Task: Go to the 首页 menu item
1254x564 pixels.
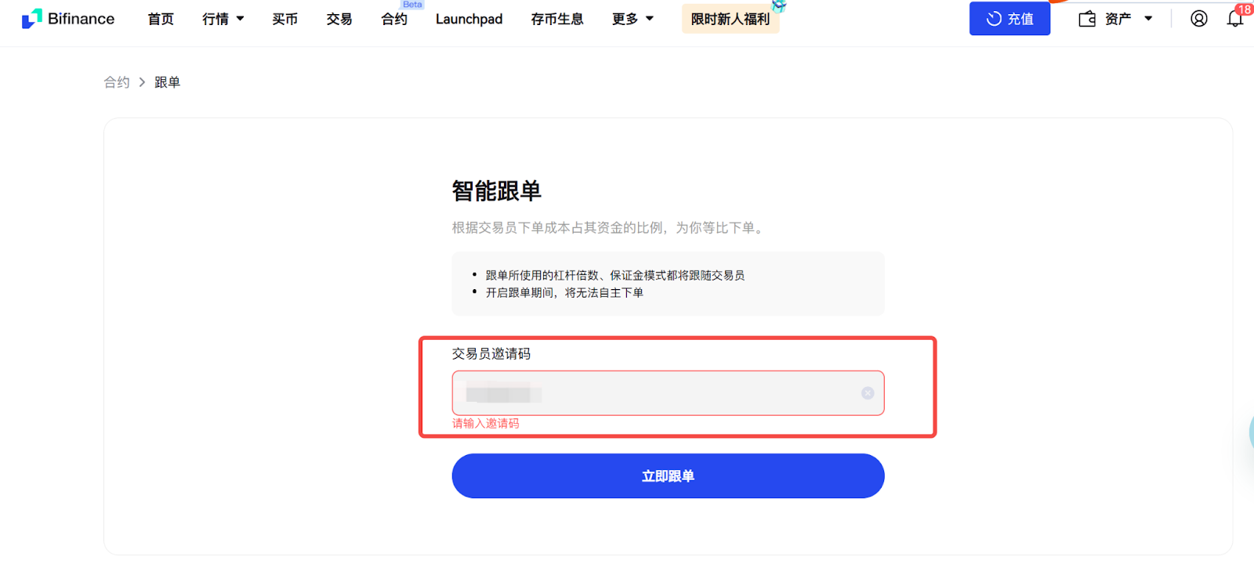Action: pyautogui.click(x=161, y=19)
